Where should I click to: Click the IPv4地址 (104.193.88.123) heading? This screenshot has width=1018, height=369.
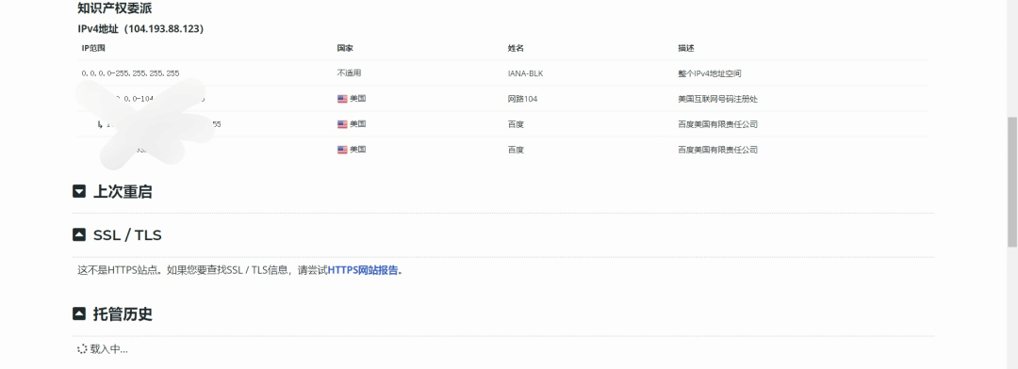pyautogui.click(x=140, y=29)
